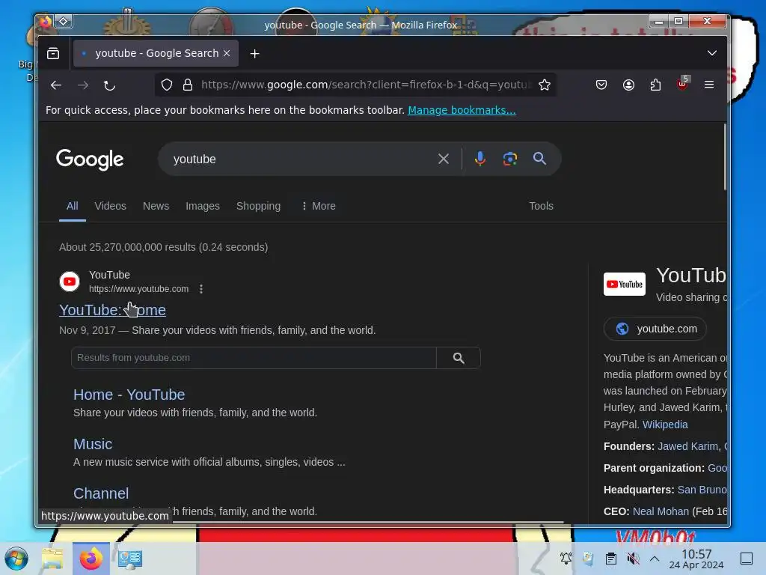The height and width of the screenshot is (575, 766).
Task: Click YouTube logo in knowledge panel
Action: tap(625, 284)
